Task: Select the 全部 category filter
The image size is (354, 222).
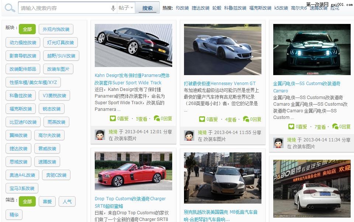Action: pos(27,29)
